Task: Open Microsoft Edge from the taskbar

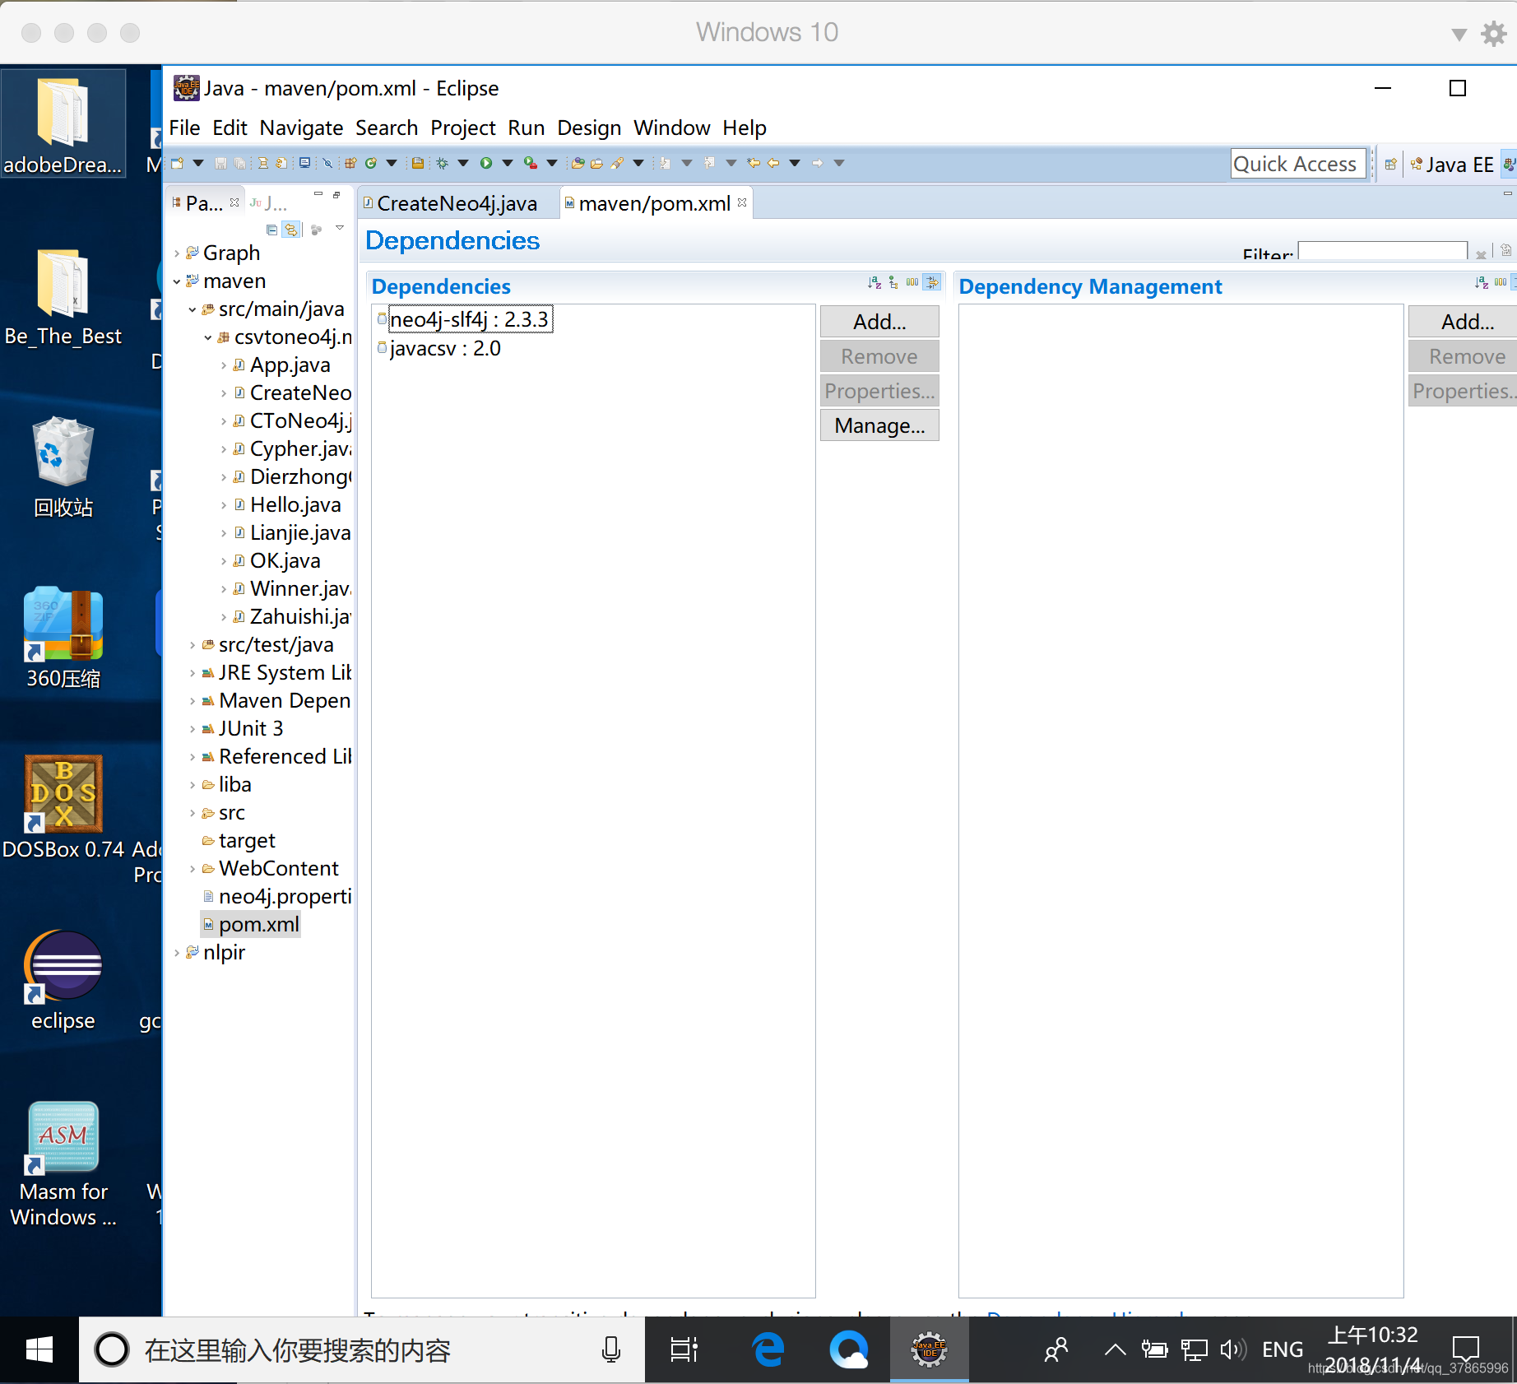Action: tap(768, 1350)
